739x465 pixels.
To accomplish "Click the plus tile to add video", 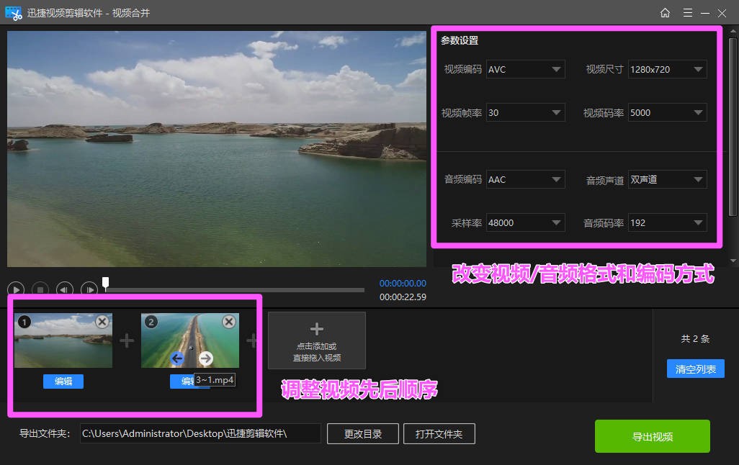I will pos(316,340).
